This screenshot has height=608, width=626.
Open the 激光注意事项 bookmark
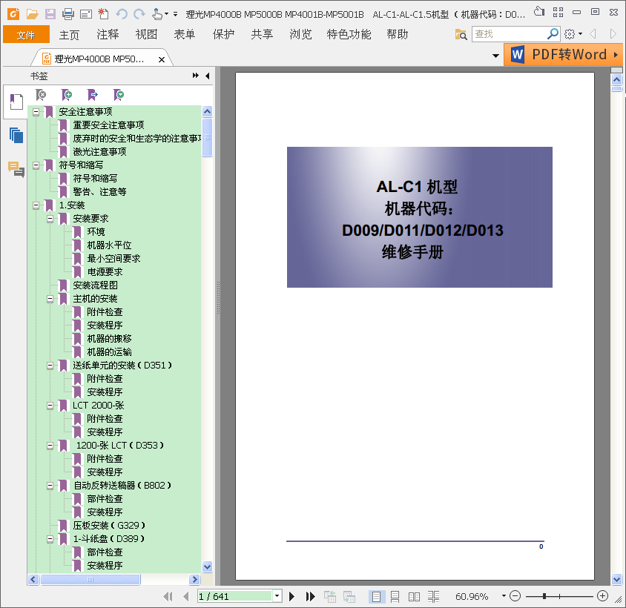(x=99, y=152)
